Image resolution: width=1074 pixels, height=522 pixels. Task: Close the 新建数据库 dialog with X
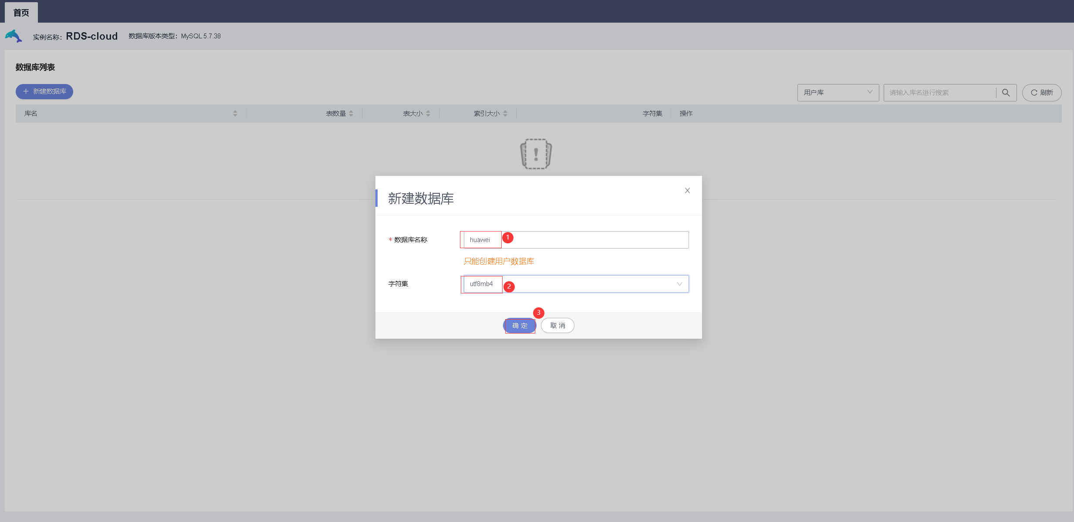click(x=687, y=191)
